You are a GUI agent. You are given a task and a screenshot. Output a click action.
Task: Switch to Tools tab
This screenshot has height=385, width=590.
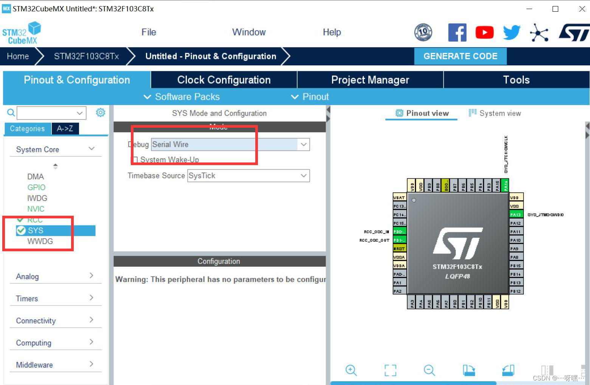point(516,80)
